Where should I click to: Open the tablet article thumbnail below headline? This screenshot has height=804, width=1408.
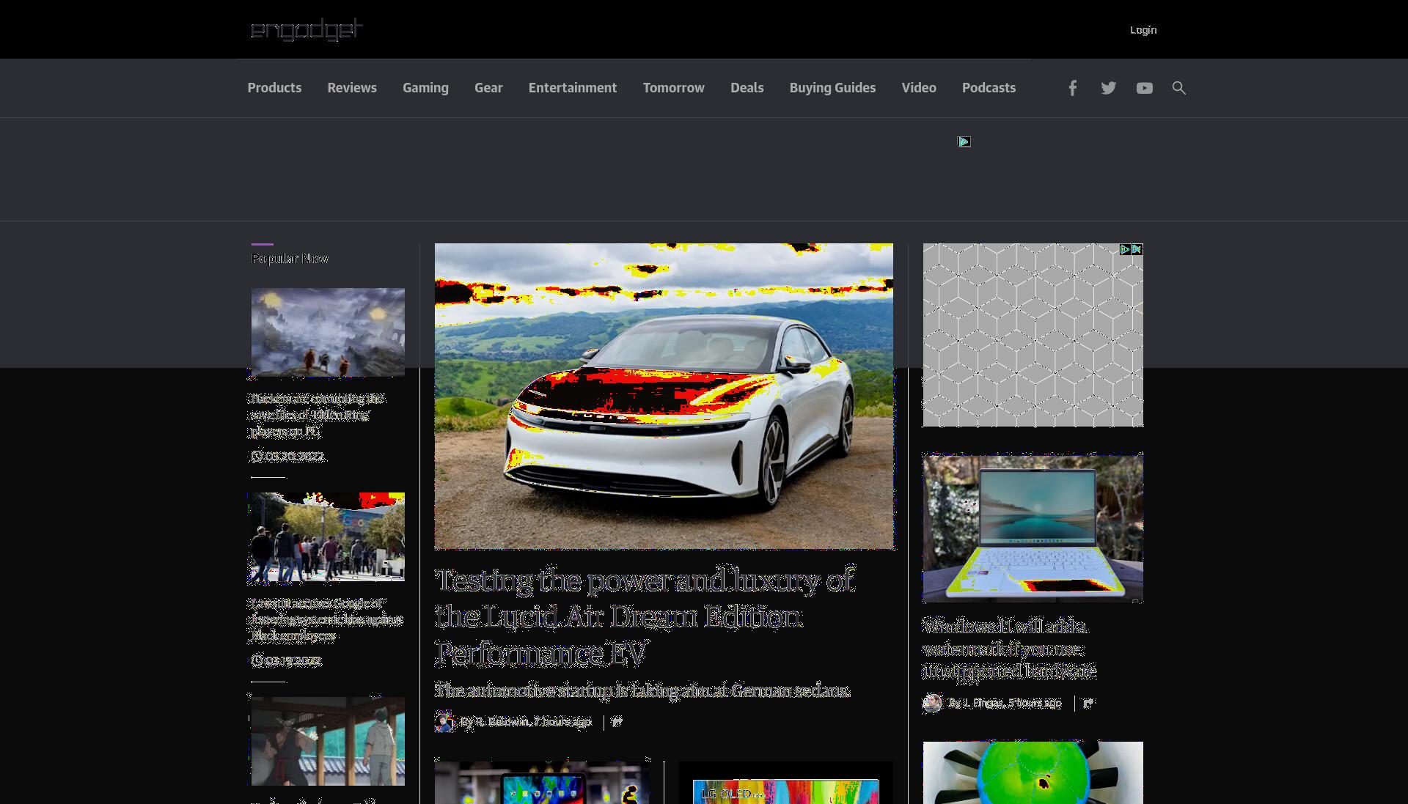[x=542, y=783]
